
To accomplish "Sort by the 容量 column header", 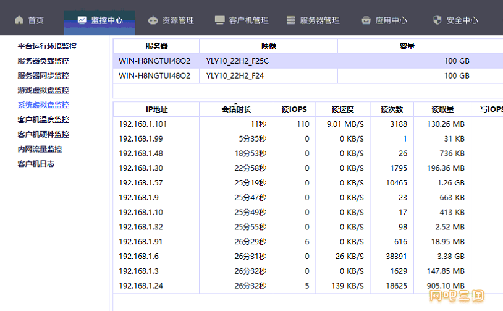I will pos(407,46).
